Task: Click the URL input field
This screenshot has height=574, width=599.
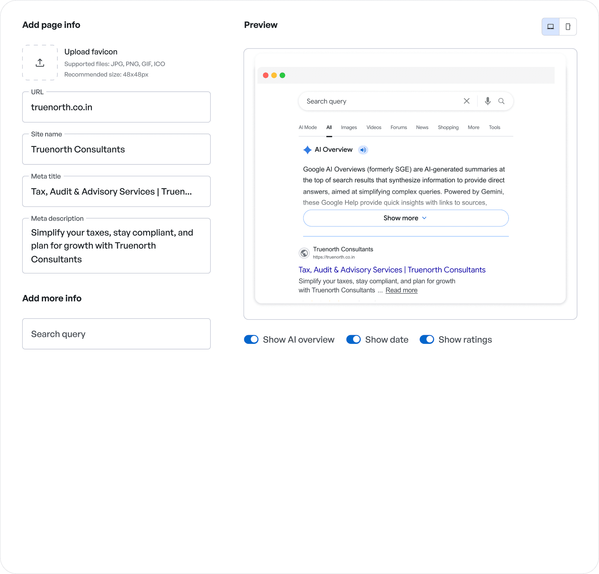Action: coord(116,107)
